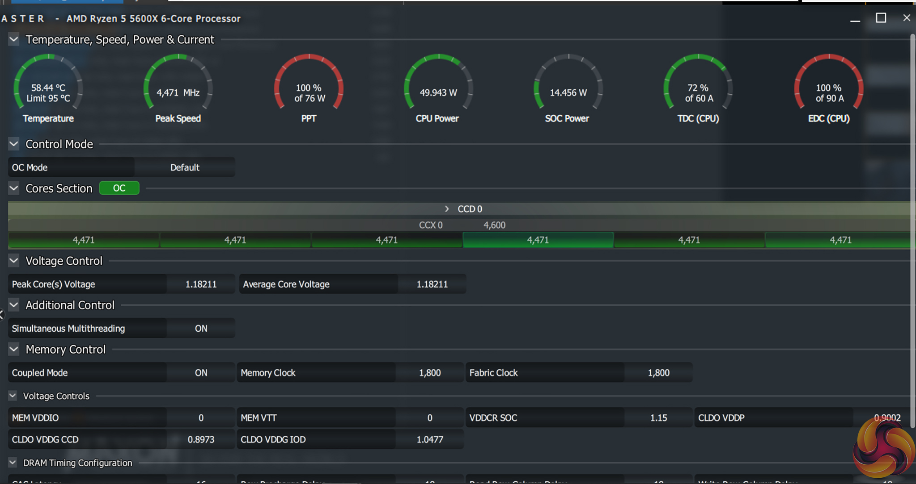This screenshot has height=484, width=916.
Task: Select the highlighted fourth core bar
Action: (538, 240)
